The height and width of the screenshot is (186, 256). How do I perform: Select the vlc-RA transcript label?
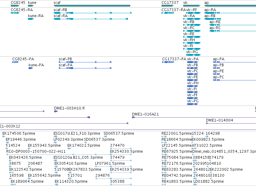[189, 16]
